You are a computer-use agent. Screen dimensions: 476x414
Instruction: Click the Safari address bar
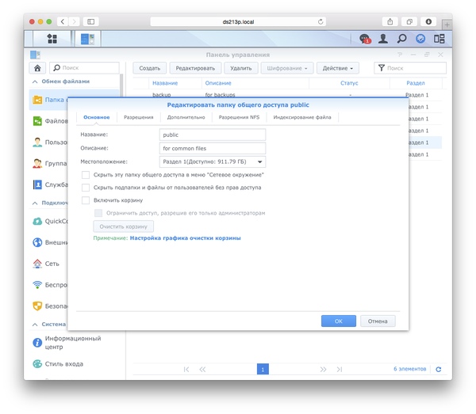click(238, 22)
